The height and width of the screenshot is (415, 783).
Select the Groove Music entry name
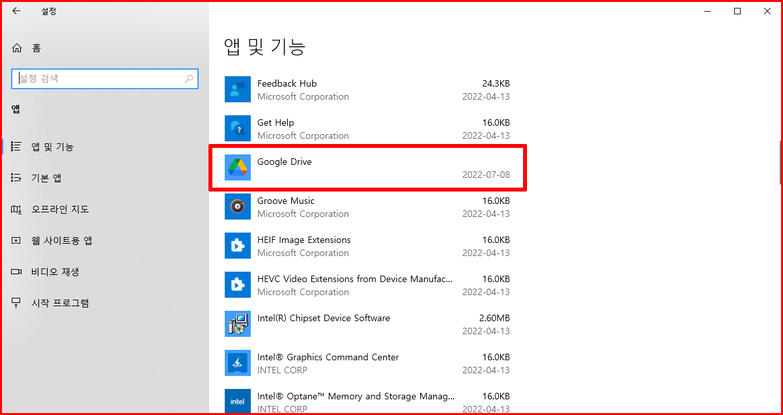(x=286, y=201)
